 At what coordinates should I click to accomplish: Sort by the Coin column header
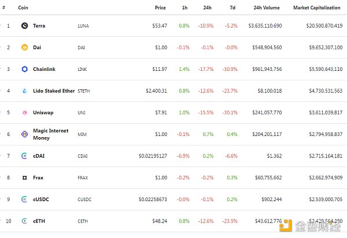[23, 7]
